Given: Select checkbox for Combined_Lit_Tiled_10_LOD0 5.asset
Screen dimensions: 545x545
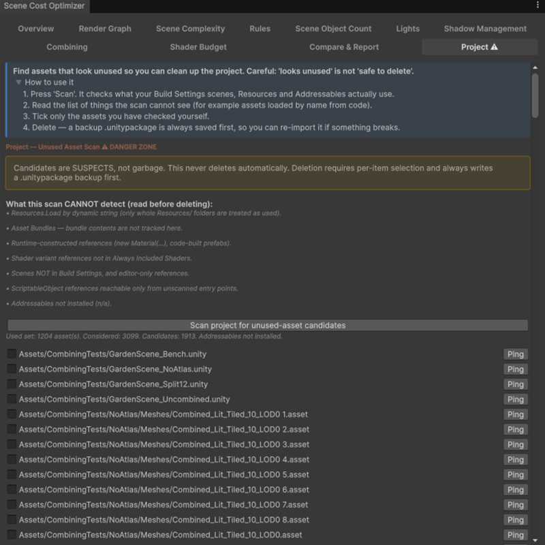Looking at the screenshot, I should (12, 474).
